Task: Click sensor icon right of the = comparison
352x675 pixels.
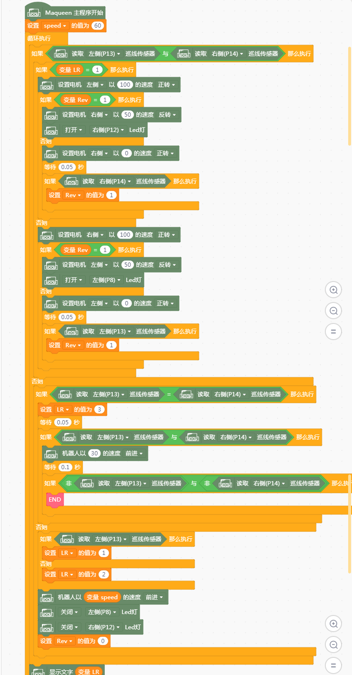Action: pyautogui.click(x=186, y=395)
